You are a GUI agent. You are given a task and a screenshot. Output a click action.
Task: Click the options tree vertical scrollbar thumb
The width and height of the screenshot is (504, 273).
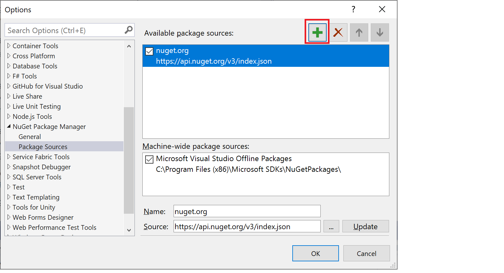tap(129, 160)
